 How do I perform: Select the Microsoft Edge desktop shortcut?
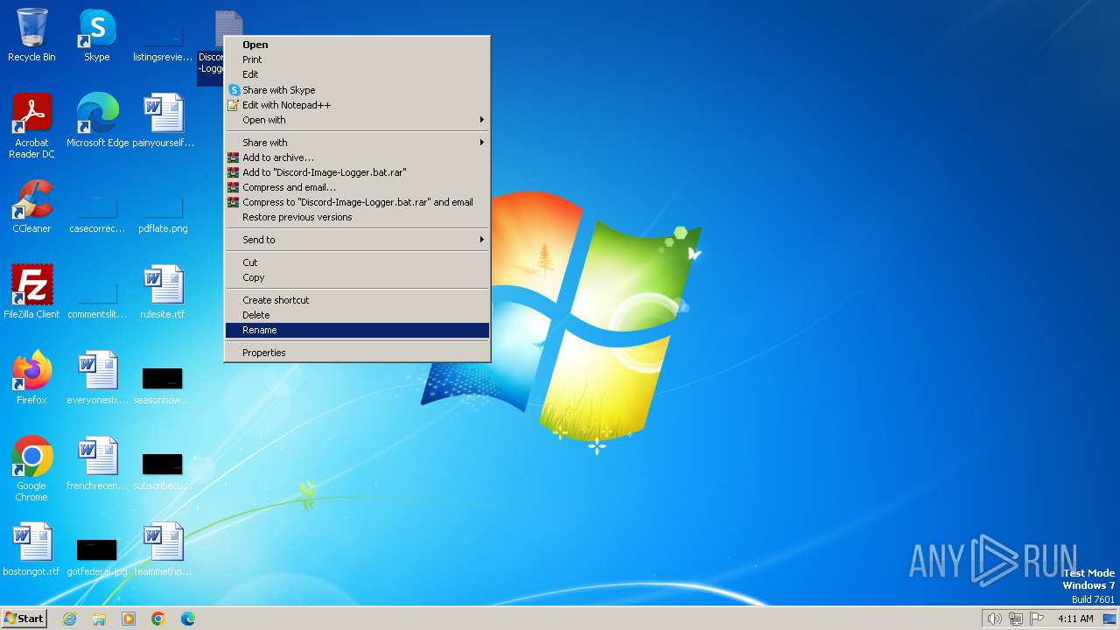click(97, 121)
